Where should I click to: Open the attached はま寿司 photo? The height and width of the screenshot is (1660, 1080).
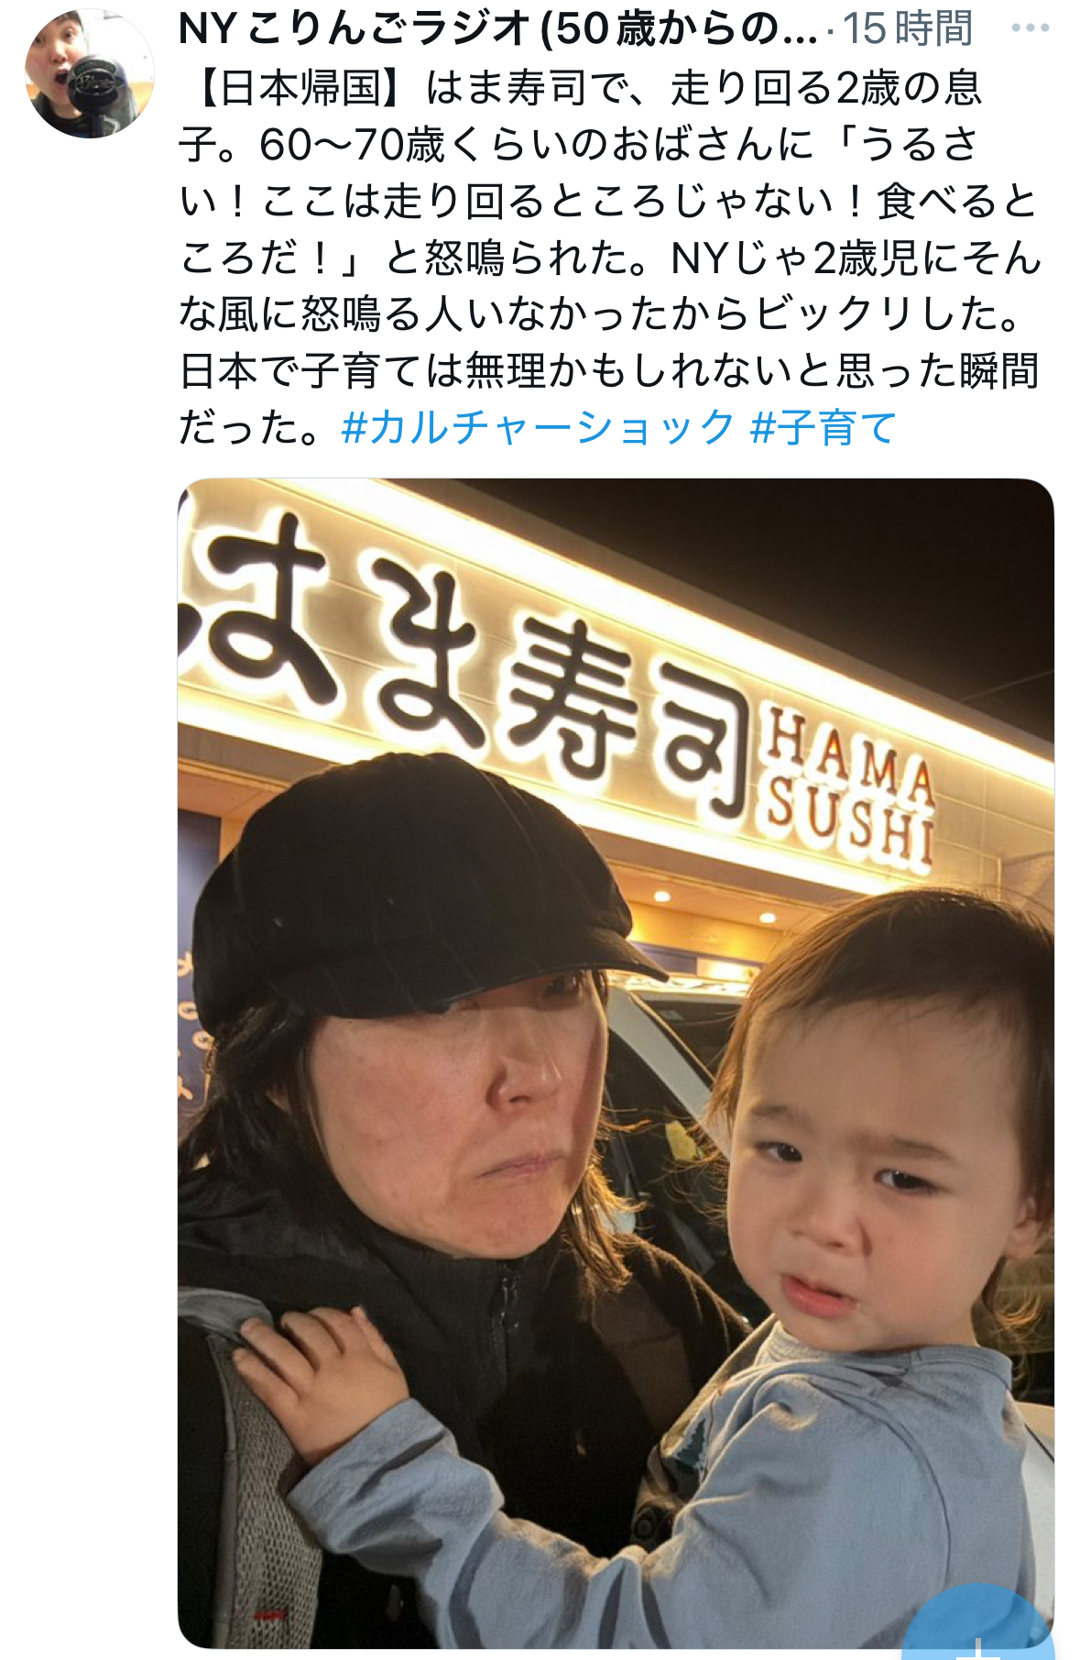616,1063
